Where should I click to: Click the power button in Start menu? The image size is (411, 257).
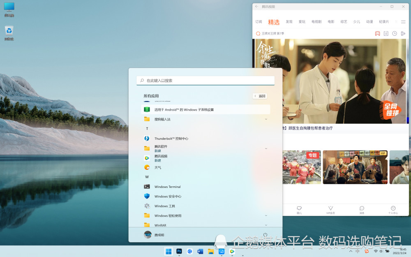coord(265,235)
